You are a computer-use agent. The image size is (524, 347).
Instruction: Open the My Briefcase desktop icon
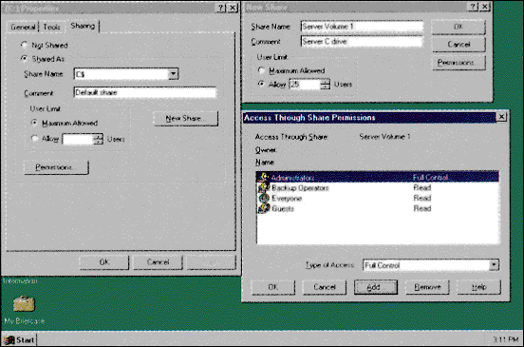(x=24, y=303)
